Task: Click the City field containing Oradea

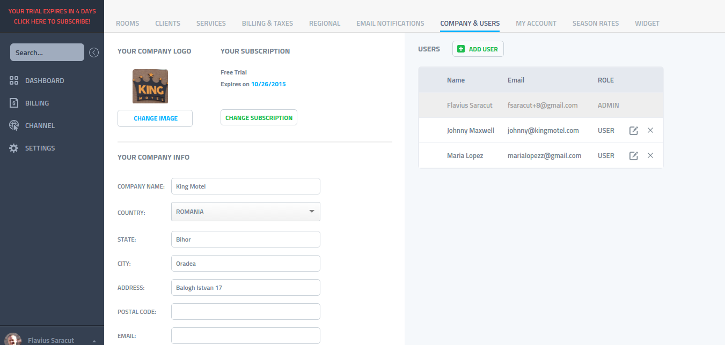Action: pos(246,264)
